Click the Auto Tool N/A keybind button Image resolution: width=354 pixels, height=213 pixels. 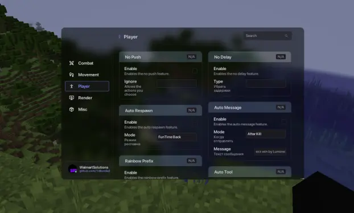281,171
